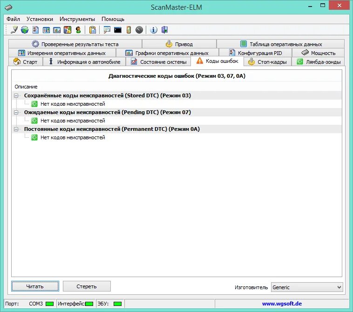This screenshot has height=312, width=353.
Task: Open the black terminal console icon
Action: (117, 30)
